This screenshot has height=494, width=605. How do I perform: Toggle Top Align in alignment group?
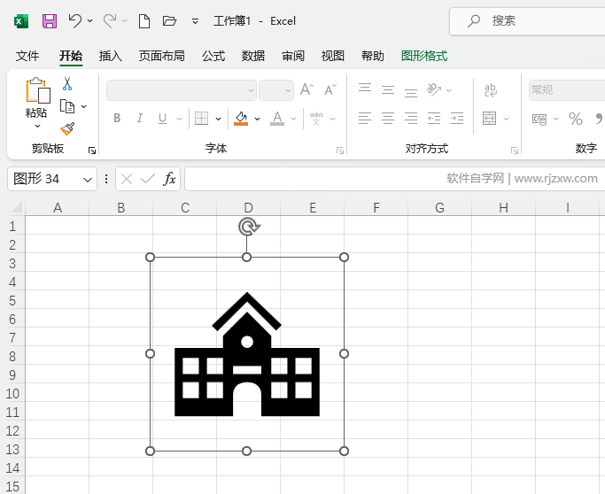click(365, 89)
